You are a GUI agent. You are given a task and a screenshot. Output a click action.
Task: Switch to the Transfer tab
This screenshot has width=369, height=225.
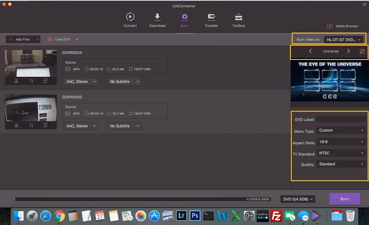pos(211,20)
